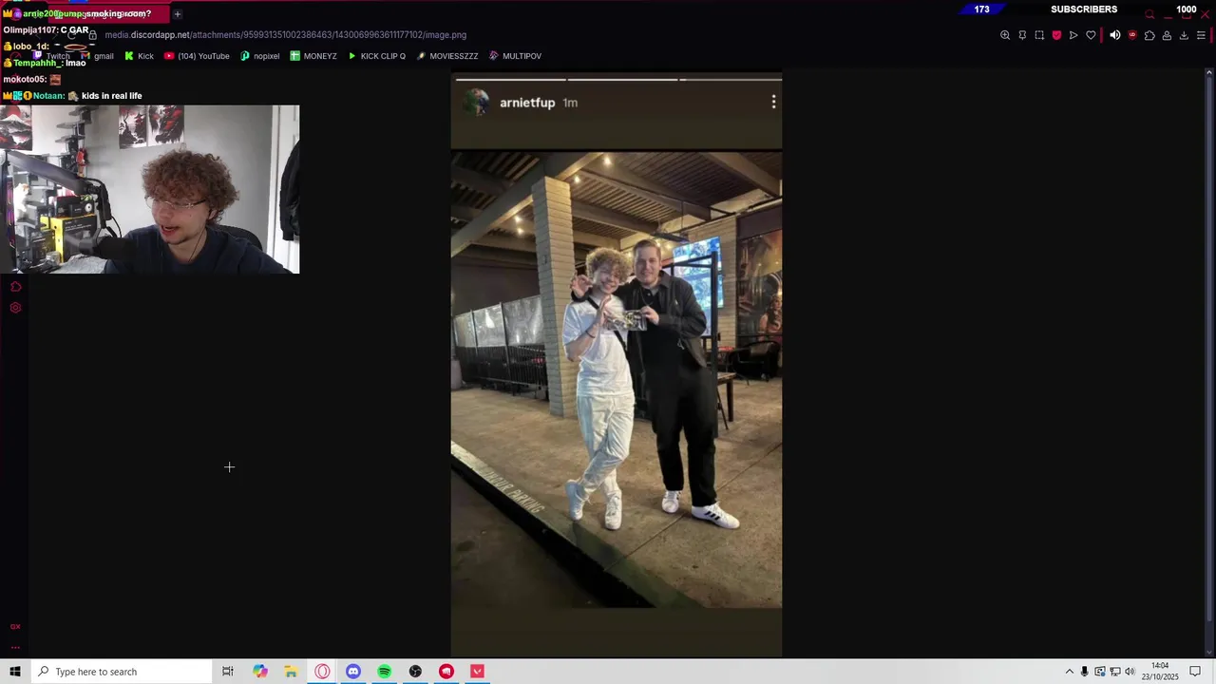Viewport: 1216px width, 684px height.
Task: Open the MONEYZ bookmark
Action: [x=313, y=56]
